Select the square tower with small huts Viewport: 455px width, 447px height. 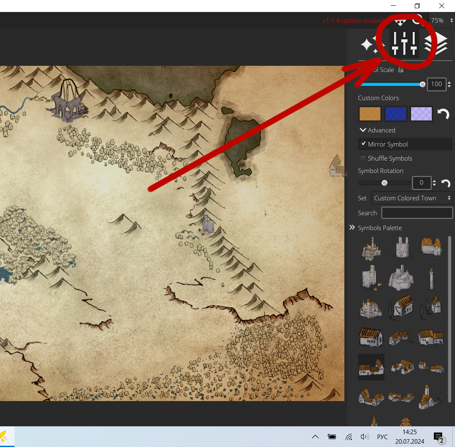click(x=371, y=277)
